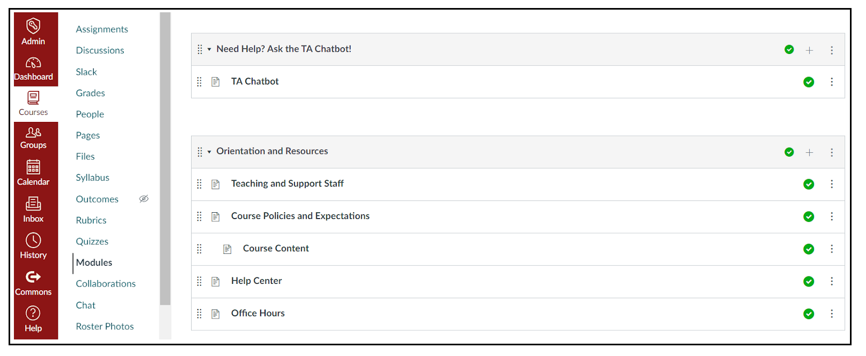Open the Syllabus link

(x=92, y=177)
